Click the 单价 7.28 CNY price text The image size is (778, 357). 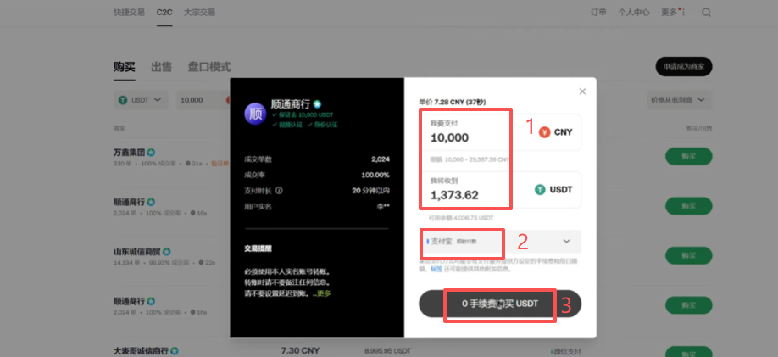coord(453,103)
